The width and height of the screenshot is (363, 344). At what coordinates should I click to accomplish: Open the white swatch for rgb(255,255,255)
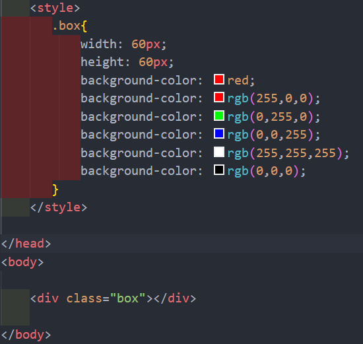click(218, 152)
